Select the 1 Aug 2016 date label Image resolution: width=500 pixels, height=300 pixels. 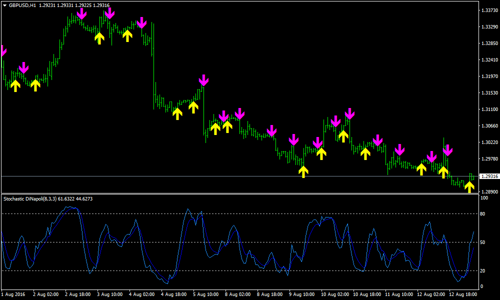13,294
